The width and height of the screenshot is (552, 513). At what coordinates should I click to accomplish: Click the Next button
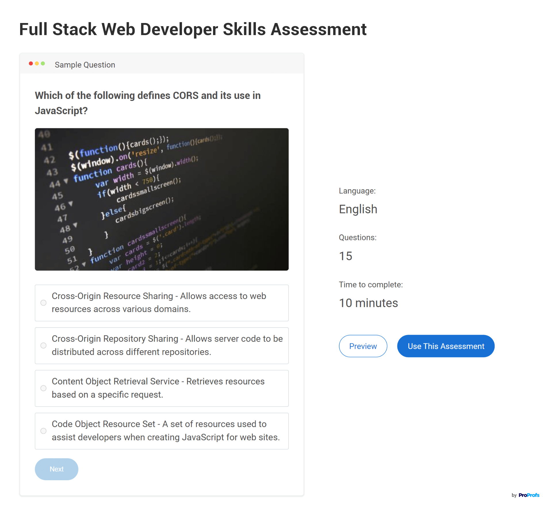(x=57, y=469)
